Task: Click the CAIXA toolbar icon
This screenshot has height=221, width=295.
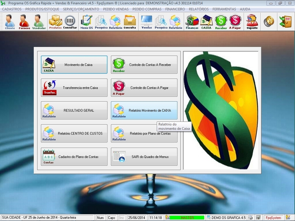Action: [206, 21]
